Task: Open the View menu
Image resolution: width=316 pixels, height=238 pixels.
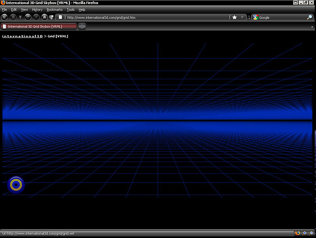Action: (x=24, y=9)
